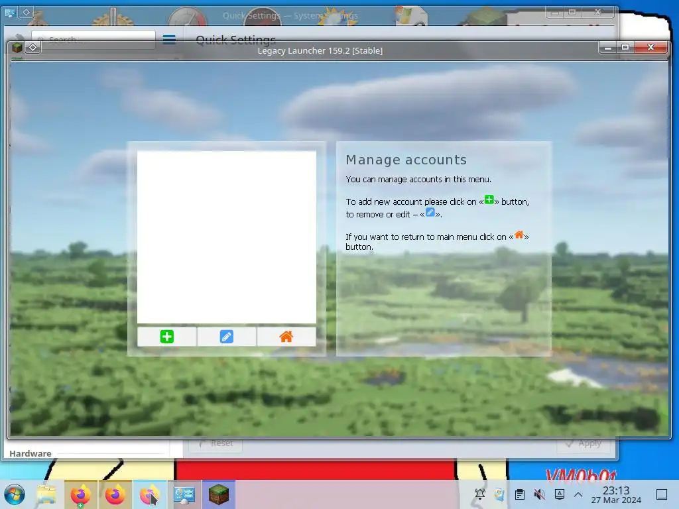Open notifications bell in system tray
Viewport: 679px width, 509px height.
480,494
